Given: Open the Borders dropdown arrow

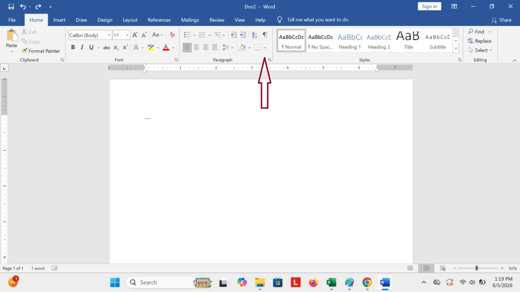Looking at the screenshot, I should (265, 48).
